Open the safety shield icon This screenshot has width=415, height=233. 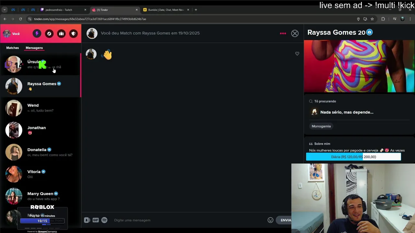[x=73, y=34]
